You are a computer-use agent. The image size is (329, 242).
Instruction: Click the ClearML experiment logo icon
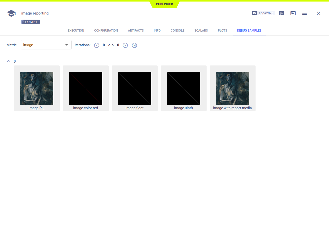(x=11, y=13)
